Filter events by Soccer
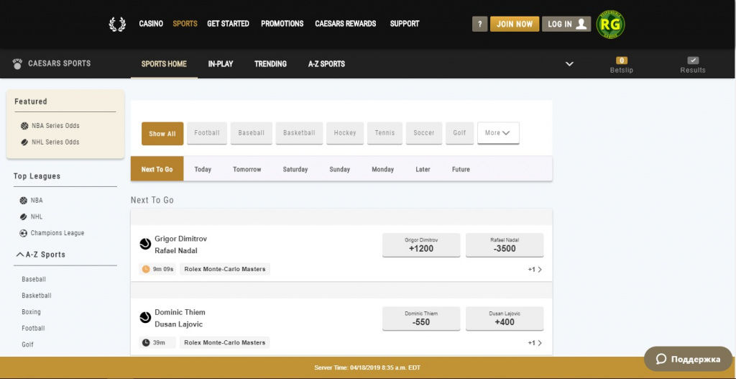The image size is (736, 379). 424,133
